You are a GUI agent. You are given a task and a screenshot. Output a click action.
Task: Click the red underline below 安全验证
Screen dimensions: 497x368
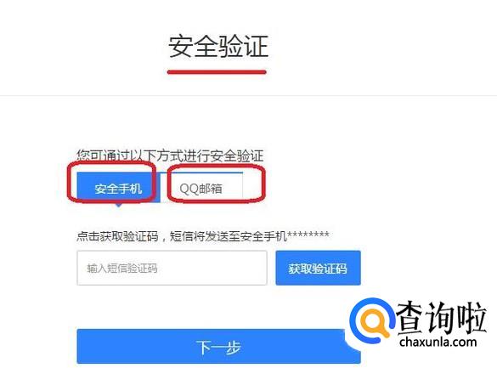pos(217,72)
